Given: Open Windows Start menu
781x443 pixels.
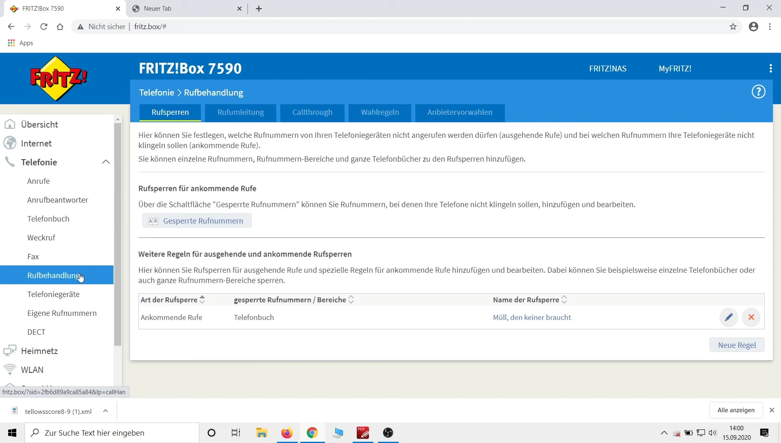Looking at the screenshot, I should pos(12,433).
